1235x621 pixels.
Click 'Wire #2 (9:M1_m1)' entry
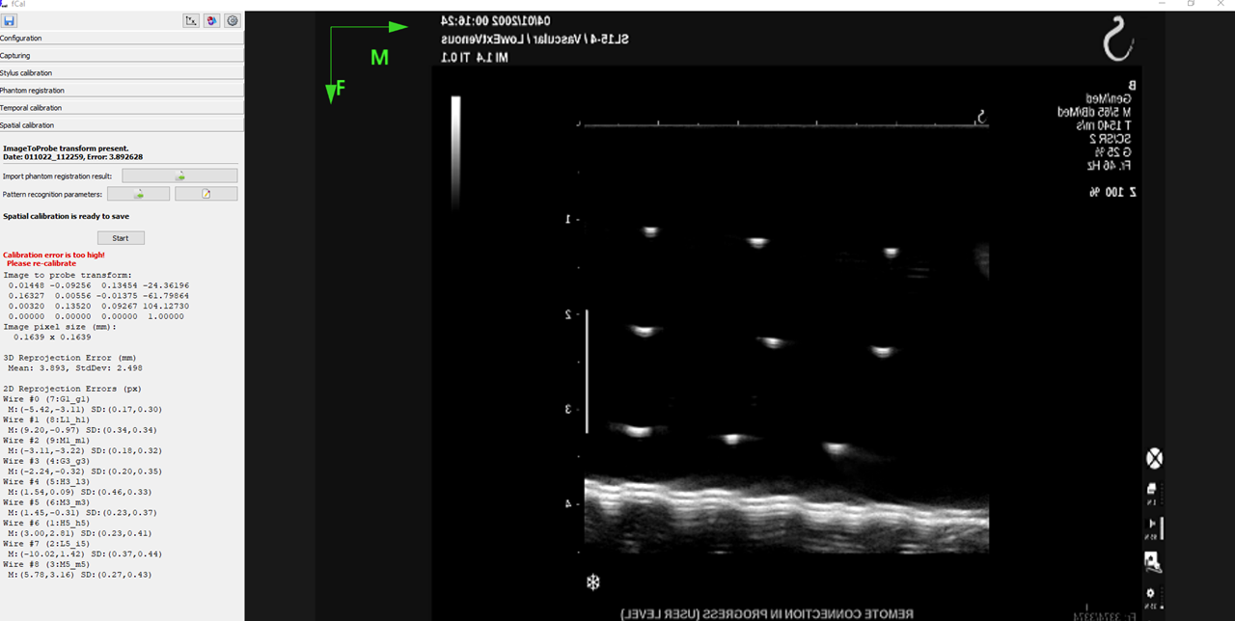pos(47,441)
